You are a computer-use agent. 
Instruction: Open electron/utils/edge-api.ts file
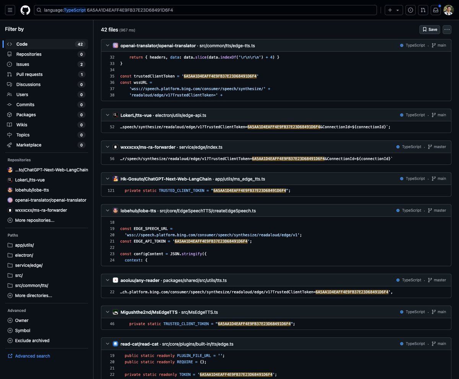[x=181, y=115]
